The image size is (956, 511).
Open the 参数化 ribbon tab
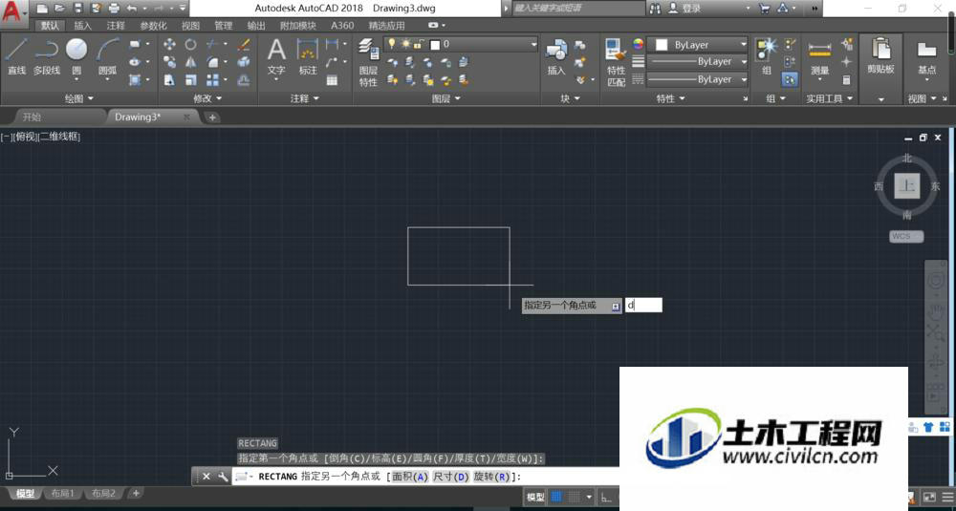pyautogui.click(x=153, y=26)
